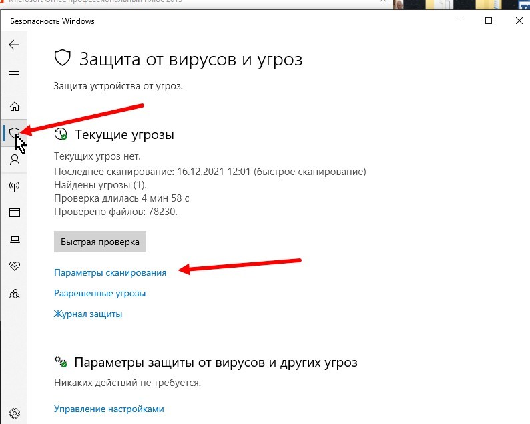The width and height of the screenshot is (530, 424).
Task: Click the Текущие угрозы heading
Action: coord(124,135)
